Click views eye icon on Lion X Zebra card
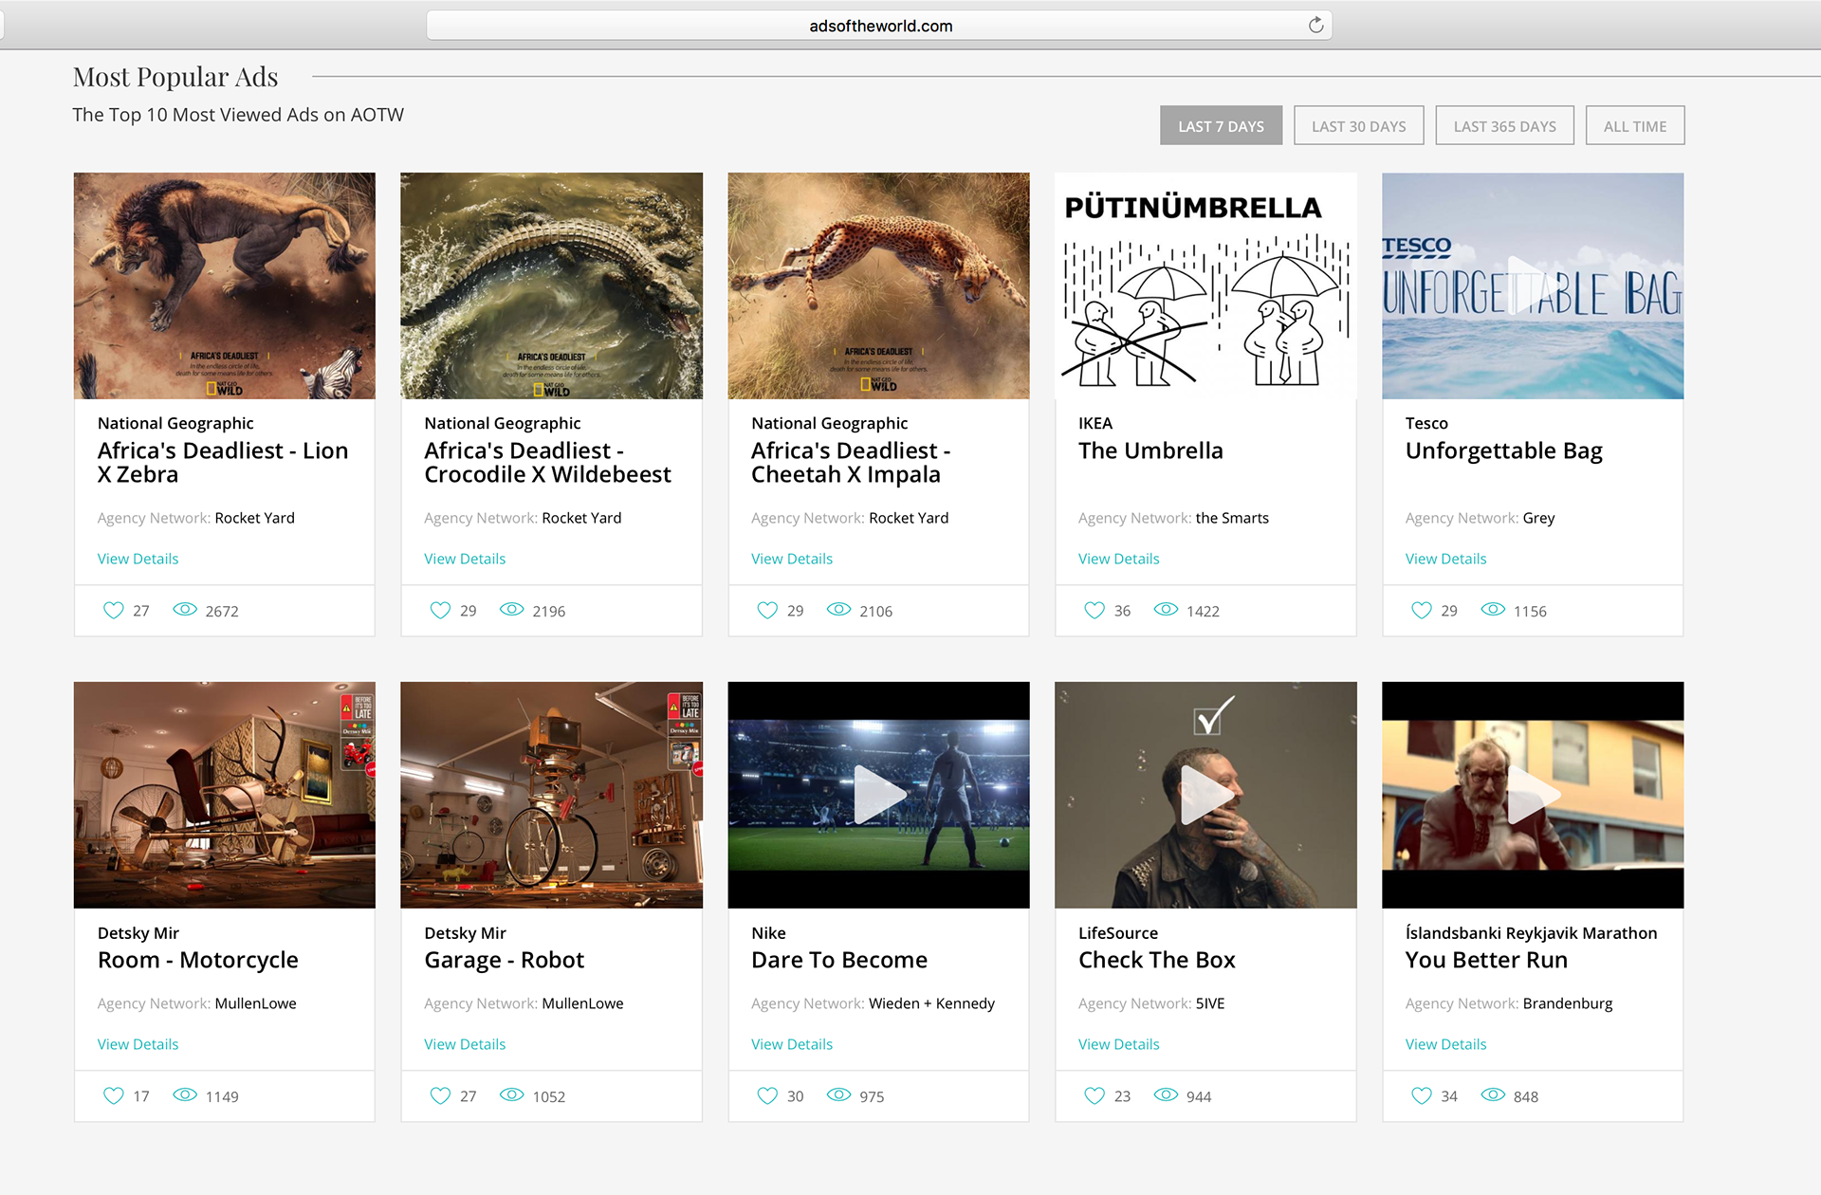The width and height of the screenshot is (1821, 1195). [185, 609]
